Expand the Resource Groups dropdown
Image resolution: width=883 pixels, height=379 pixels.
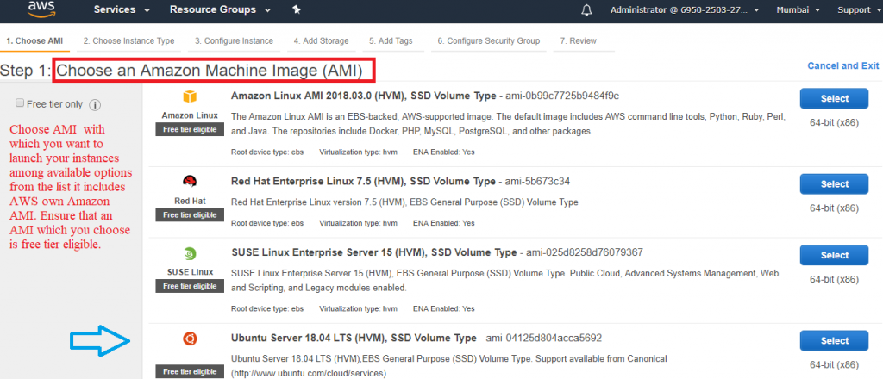pos(220,9)
